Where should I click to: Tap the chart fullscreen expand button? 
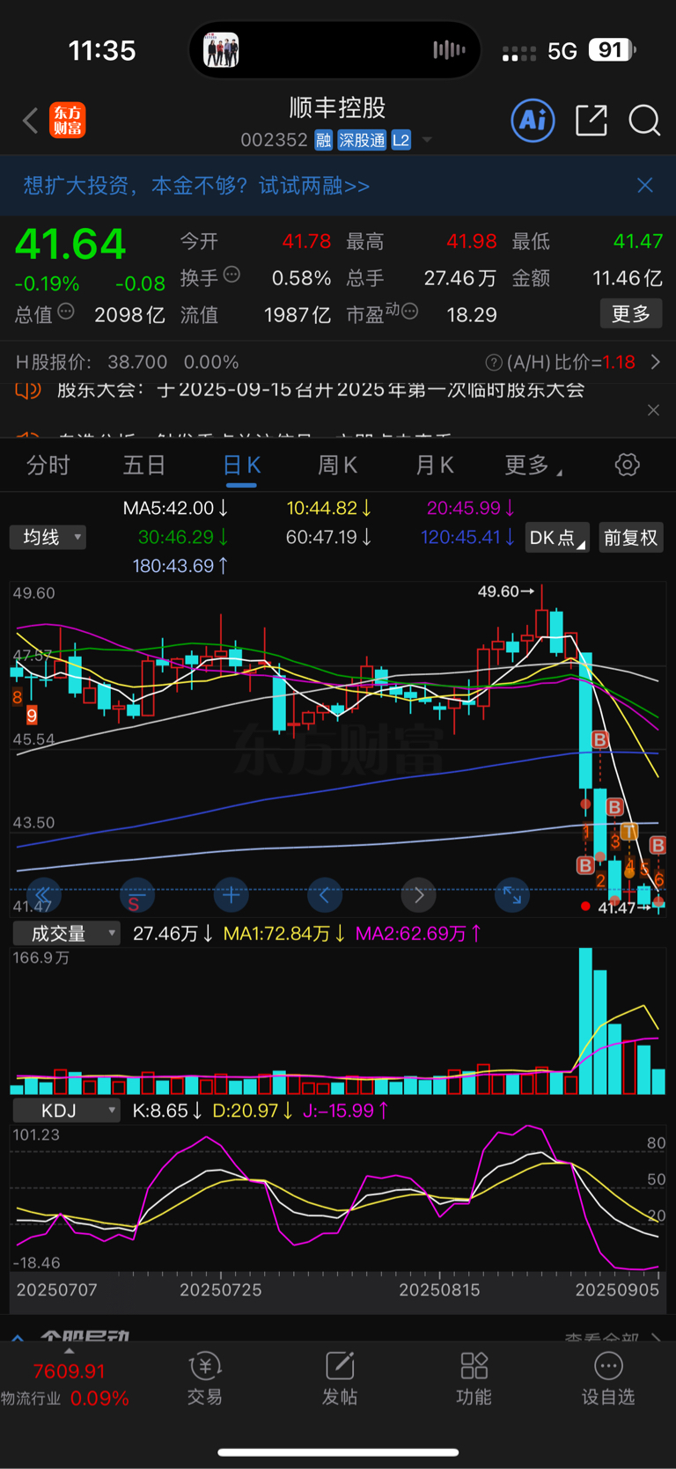click(512, 896)
